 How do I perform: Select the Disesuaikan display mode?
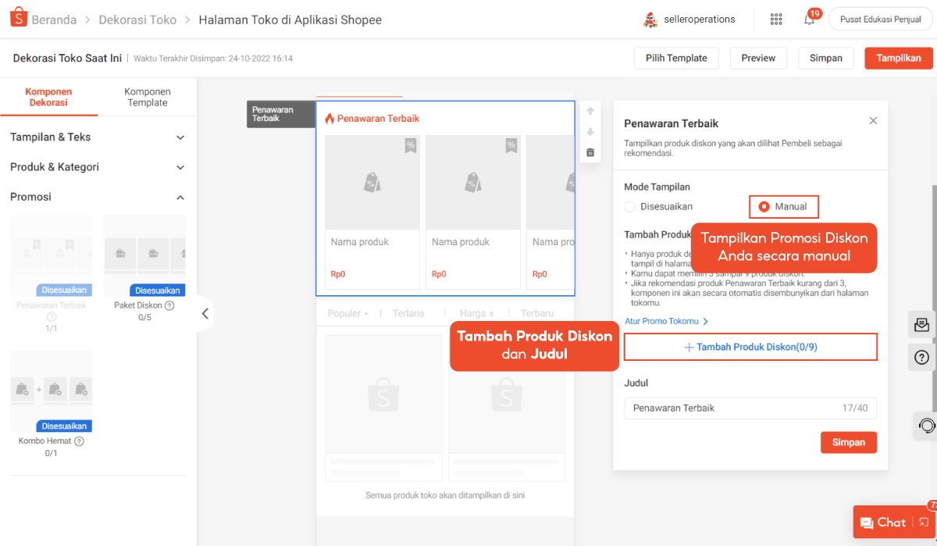[x=630, y=207]
